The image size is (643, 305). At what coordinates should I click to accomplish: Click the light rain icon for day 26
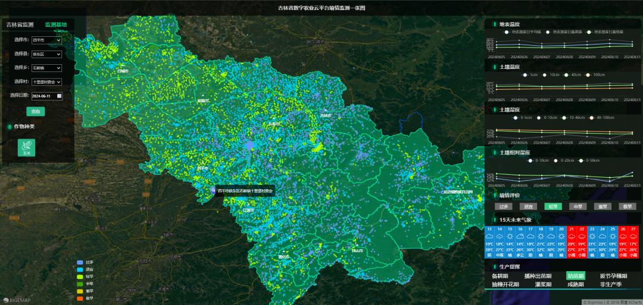(623, 236)
